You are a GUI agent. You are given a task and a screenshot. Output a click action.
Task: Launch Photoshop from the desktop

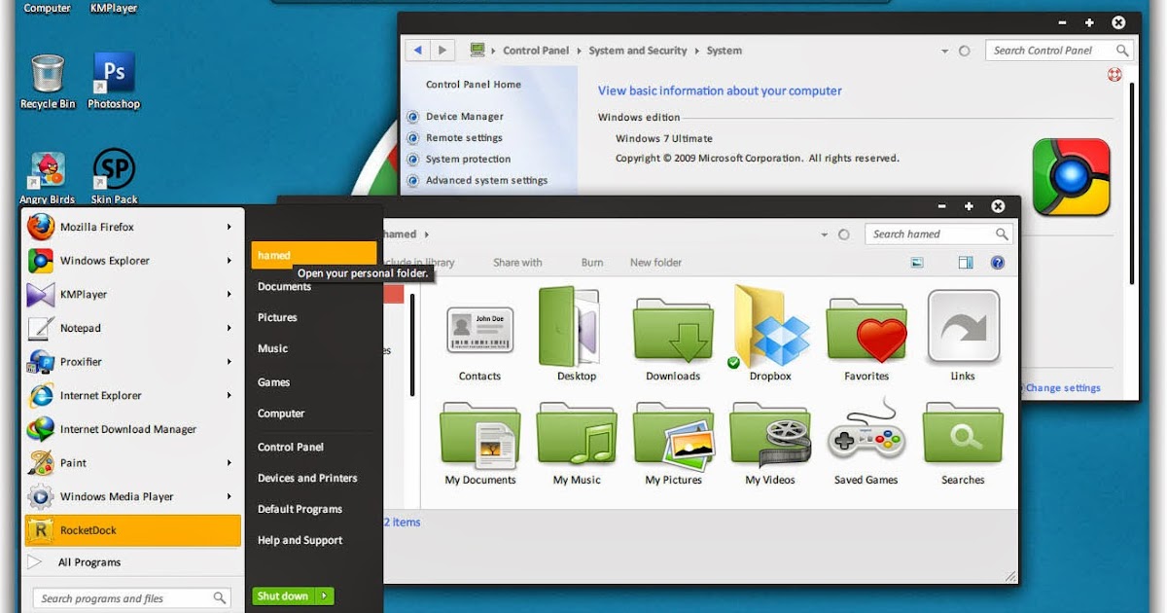tap(114, 81)
